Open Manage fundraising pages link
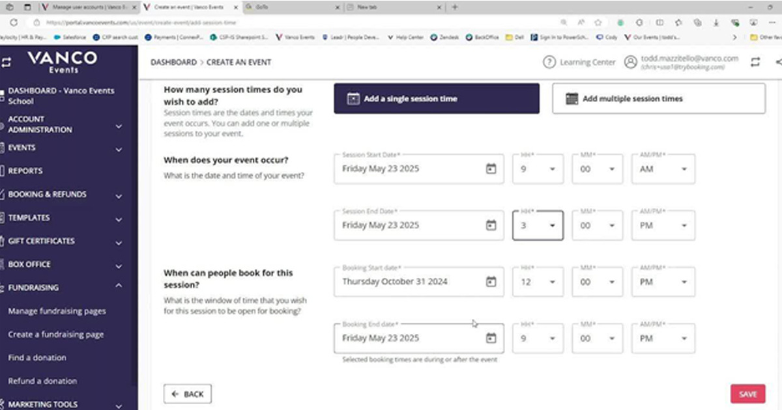The height and width of the screenshot is (410, 782). coord(57,311)
